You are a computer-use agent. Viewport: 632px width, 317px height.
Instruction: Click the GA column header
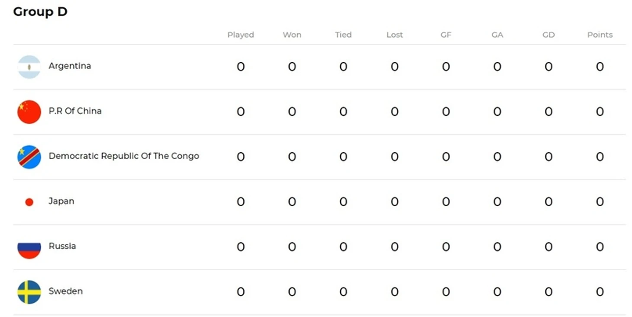pyautogui.click(x=497, y=35)
